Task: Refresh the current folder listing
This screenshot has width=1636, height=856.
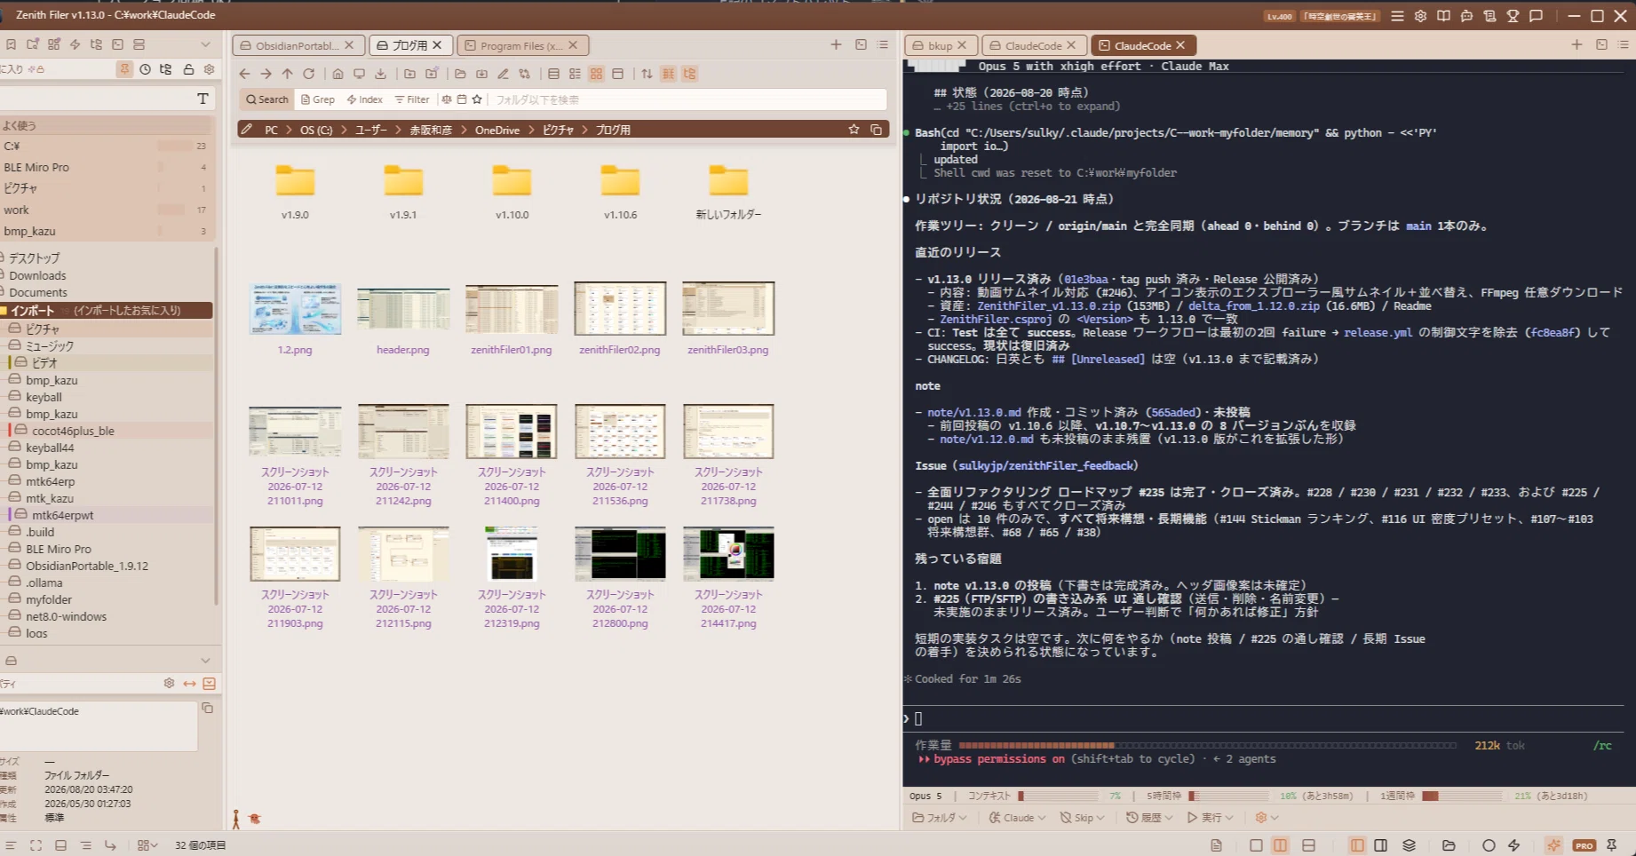Action: click(308, 74)
